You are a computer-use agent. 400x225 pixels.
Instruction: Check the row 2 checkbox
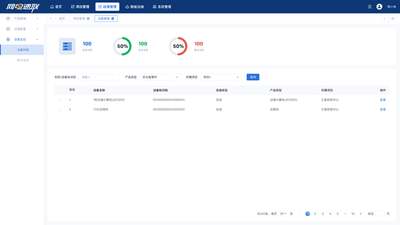[x=59, y=109]
